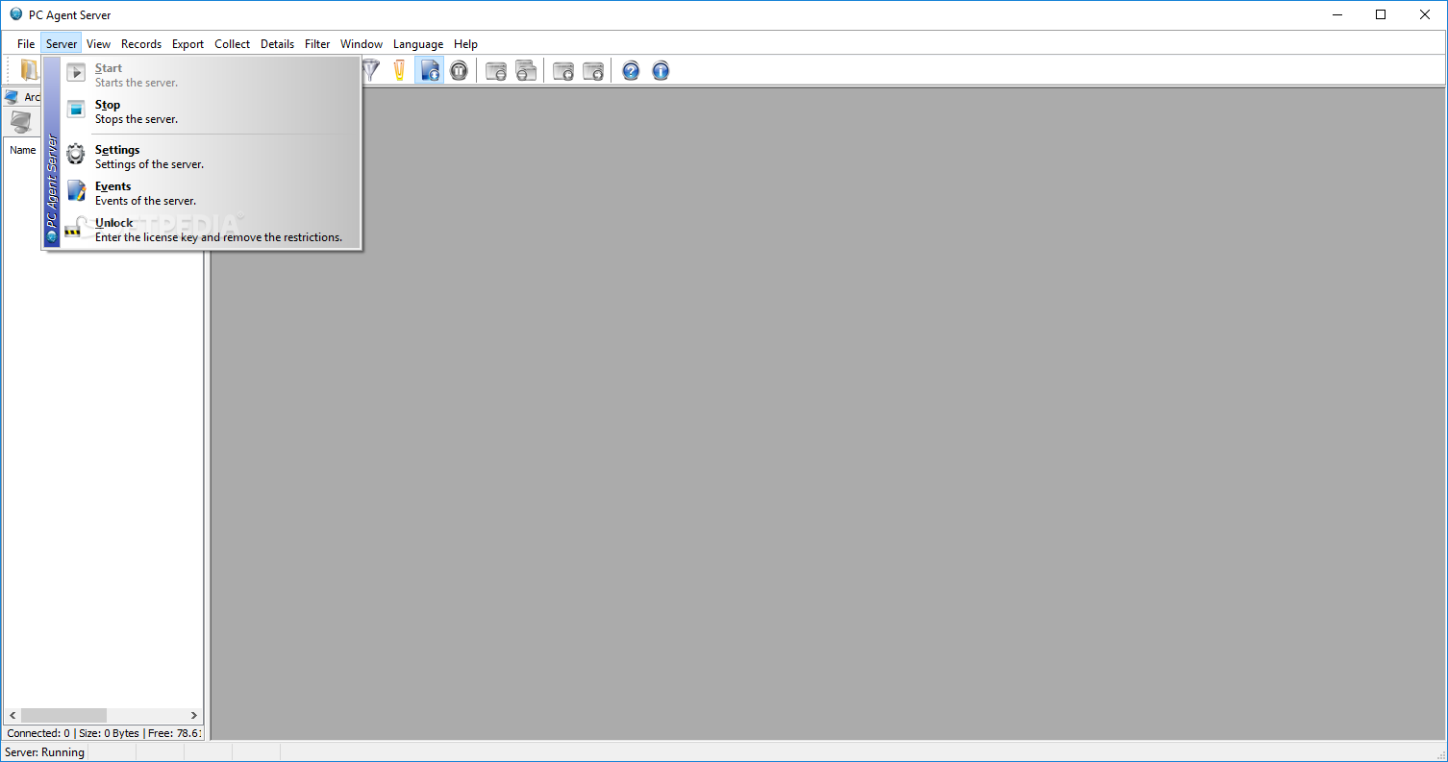Open help via blue question mark icon

point(631,70)
